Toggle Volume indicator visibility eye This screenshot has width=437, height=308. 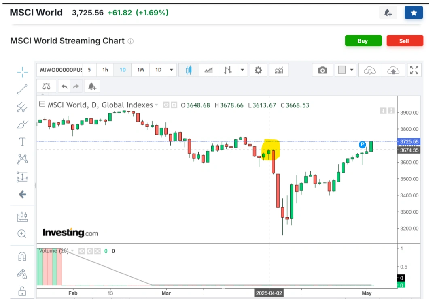point(82,251)
